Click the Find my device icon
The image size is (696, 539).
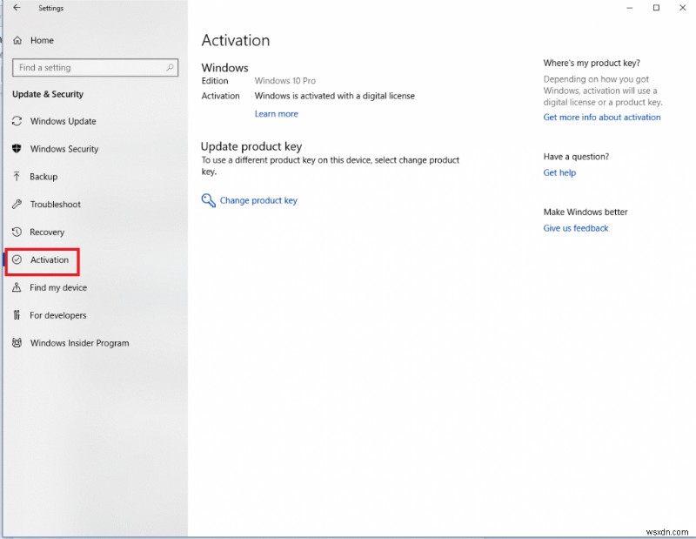click(x=17, y=287)
